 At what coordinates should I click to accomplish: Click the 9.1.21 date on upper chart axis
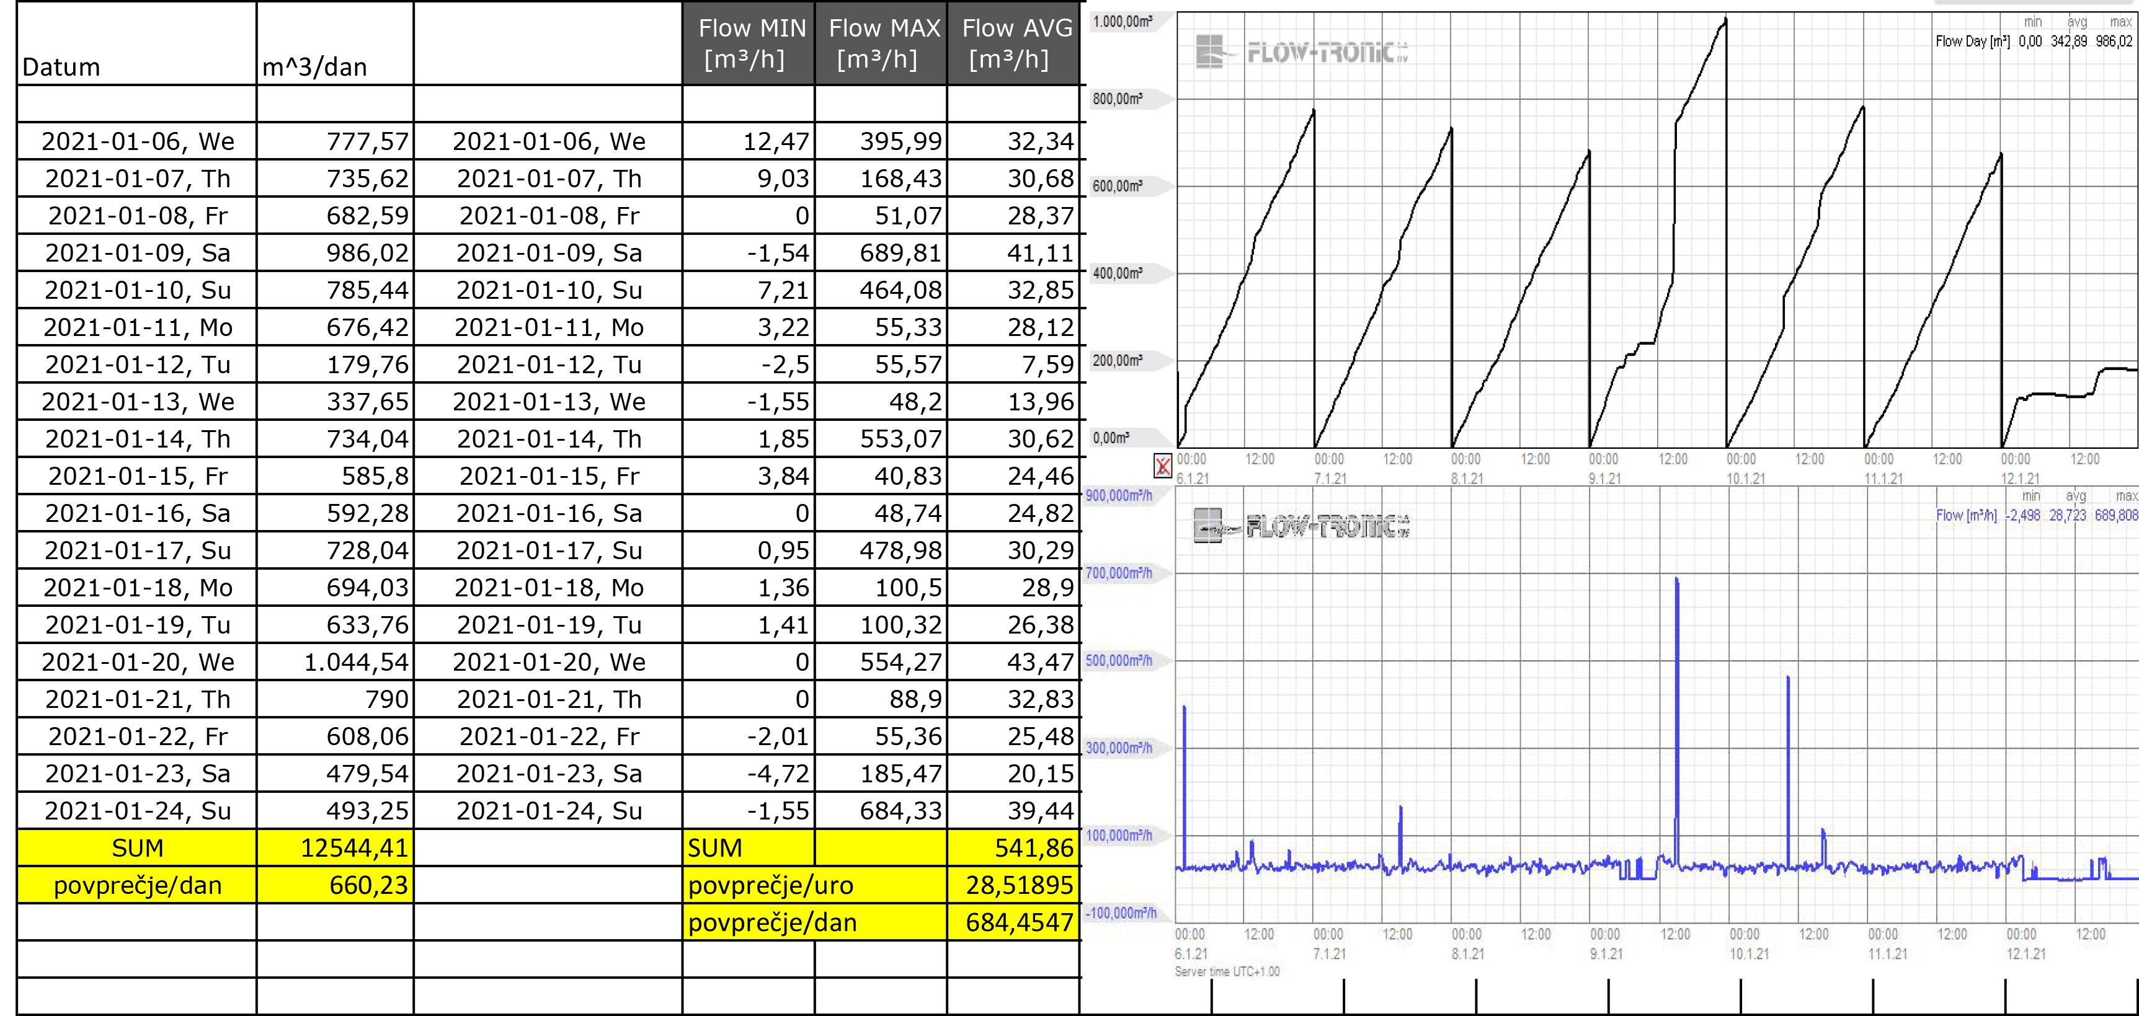(1604, 479)
